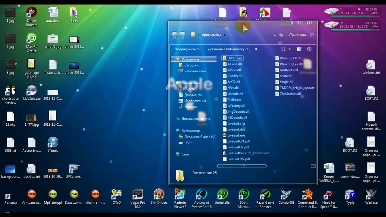386x217 pixels.
Task: Open Добавить в библиотеку dropdown
Action: coord(228,49)
